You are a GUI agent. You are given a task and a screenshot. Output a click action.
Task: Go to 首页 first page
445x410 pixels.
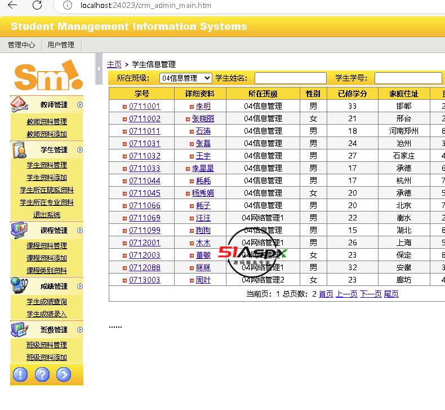(x=326, y=294)
